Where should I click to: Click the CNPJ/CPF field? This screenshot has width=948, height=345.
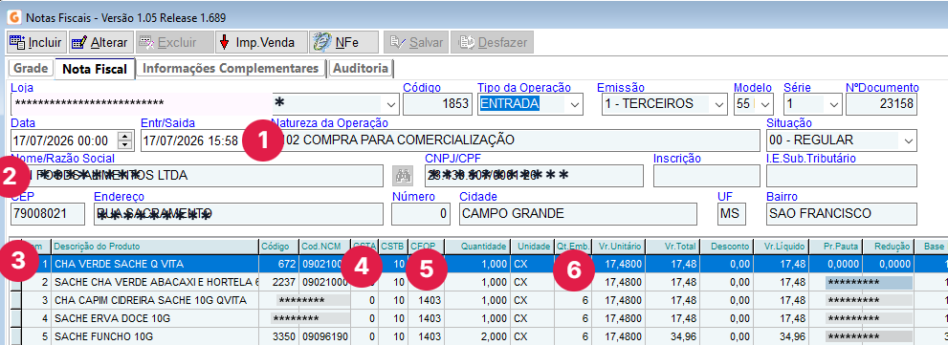tap(535, 176)
